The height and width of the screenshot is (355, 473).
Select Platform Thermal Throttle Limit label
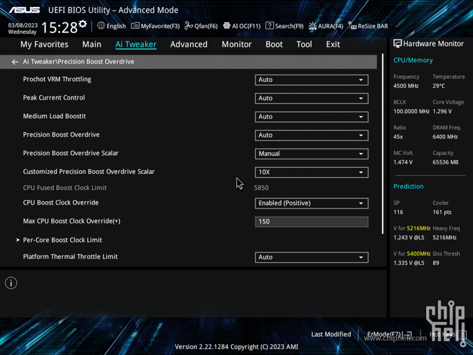pos(70,256)
